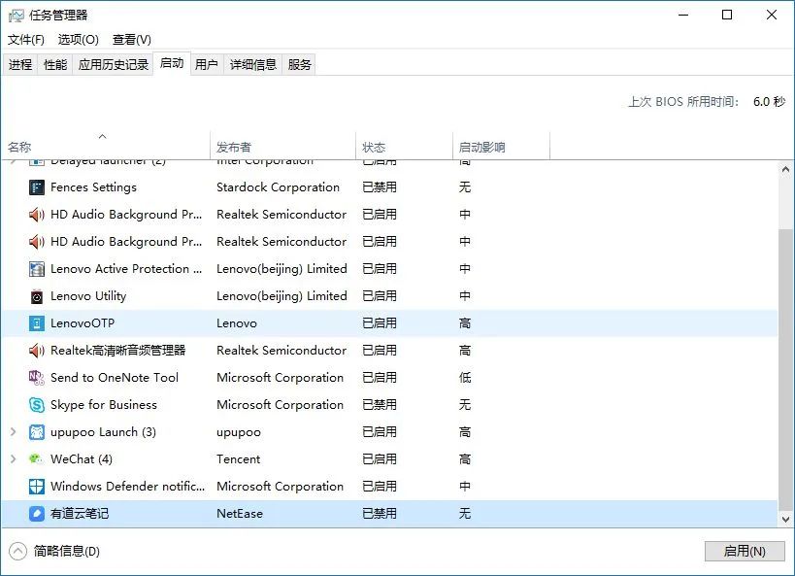Viewport: 795px width, 576px height.
Task: Click the WeChat startup icon
Action: 37,459
